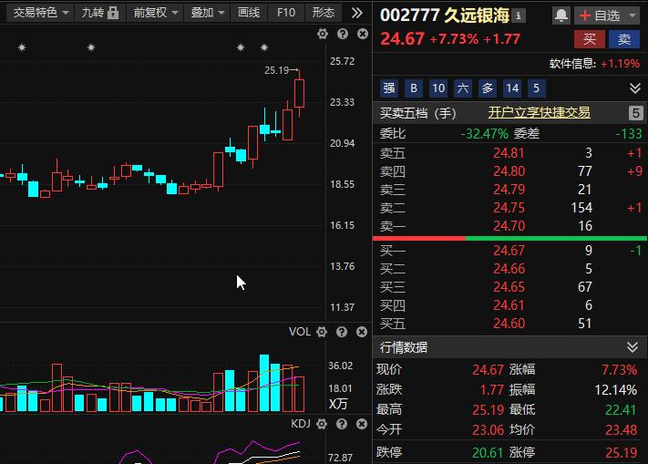The height and width of the screenshot is (464, 648).
Task: Open main chart settings gear
Action: 323,34
